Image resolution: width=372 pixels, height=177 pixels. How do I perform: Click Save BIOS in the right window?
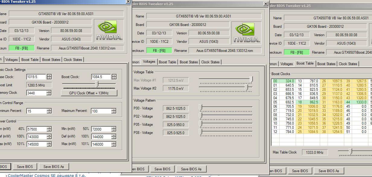pyautogui.click(x=300, y=171)
